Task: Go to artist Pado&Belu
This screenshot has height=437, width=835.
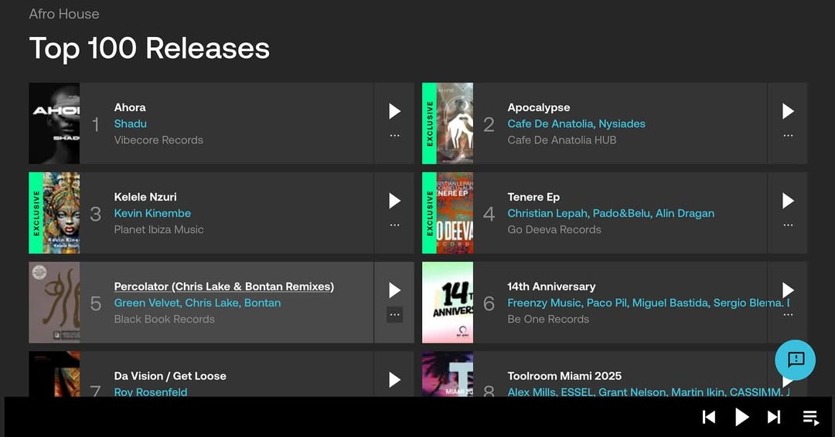Action: 622,213
